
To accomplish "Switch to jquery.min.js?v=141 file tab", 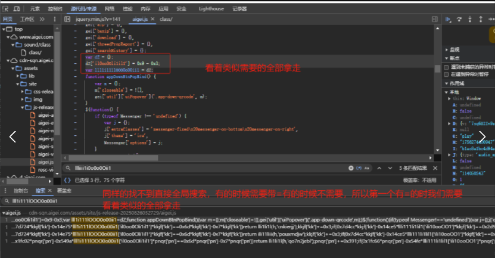I will (98, 19).
